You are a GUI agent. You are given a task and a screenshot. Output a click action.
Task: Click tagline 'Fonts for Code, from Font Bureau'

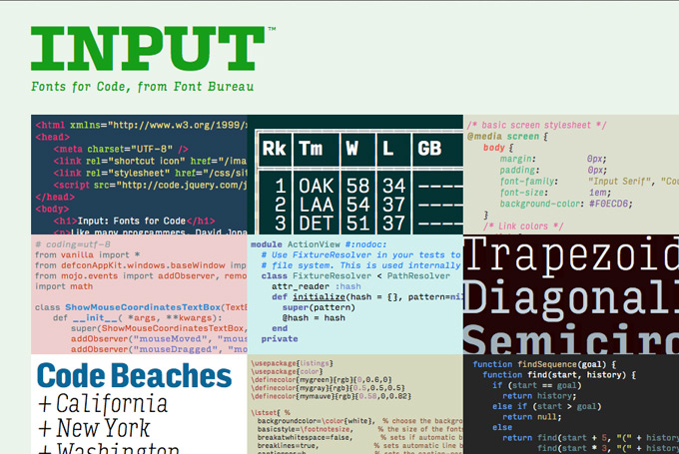click(142, 87)
